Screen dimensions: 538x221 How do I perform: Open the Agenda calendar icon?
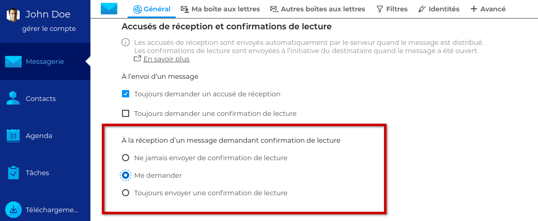click(13, 135)
